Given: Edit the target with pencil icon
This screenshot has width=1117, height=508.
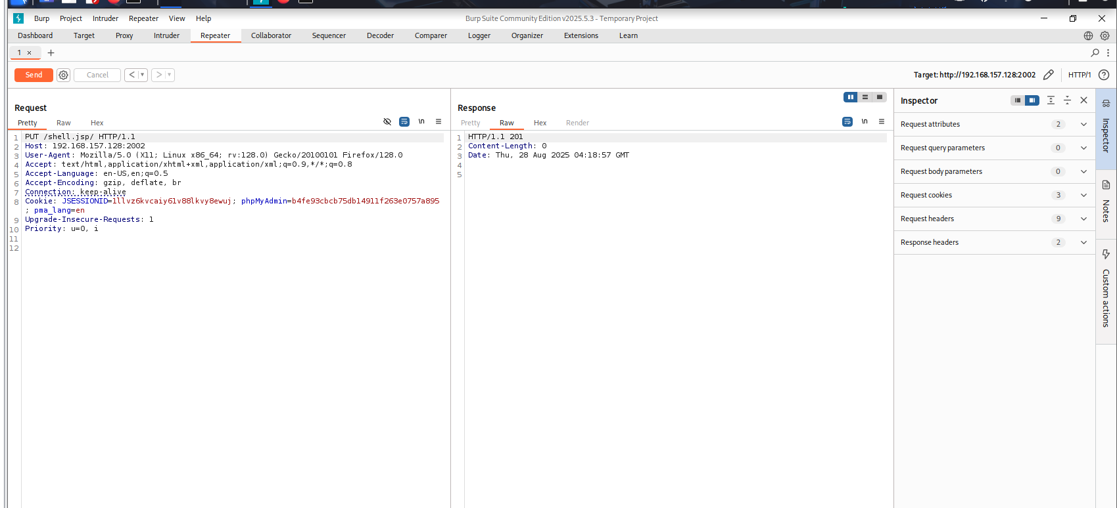Looking at the screenshot, I should coord(1049,75).
